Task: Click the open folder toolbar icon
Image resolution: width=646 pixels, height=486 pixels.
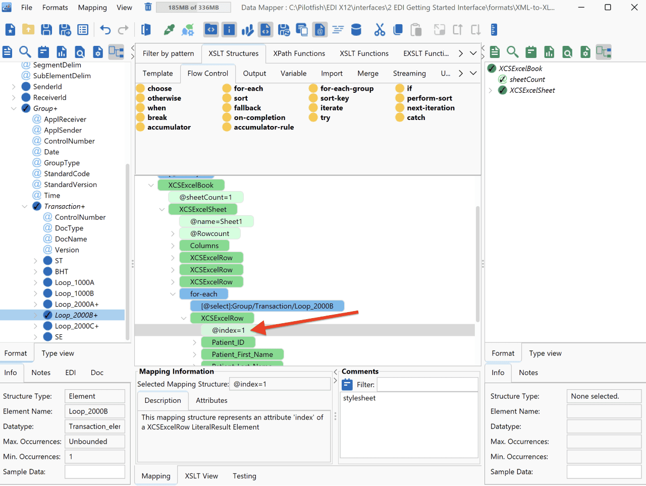Action: pos(28,30)
